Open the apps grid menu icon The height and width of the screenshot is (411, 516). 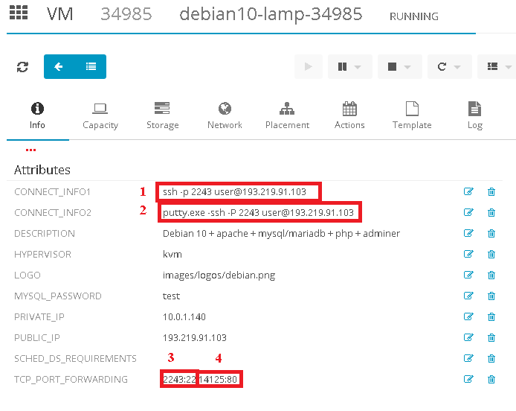click(x=19, y=14)
